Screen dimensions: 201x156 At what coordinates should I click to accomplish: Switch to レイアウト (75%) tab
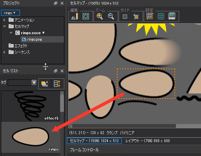(148, 141)
